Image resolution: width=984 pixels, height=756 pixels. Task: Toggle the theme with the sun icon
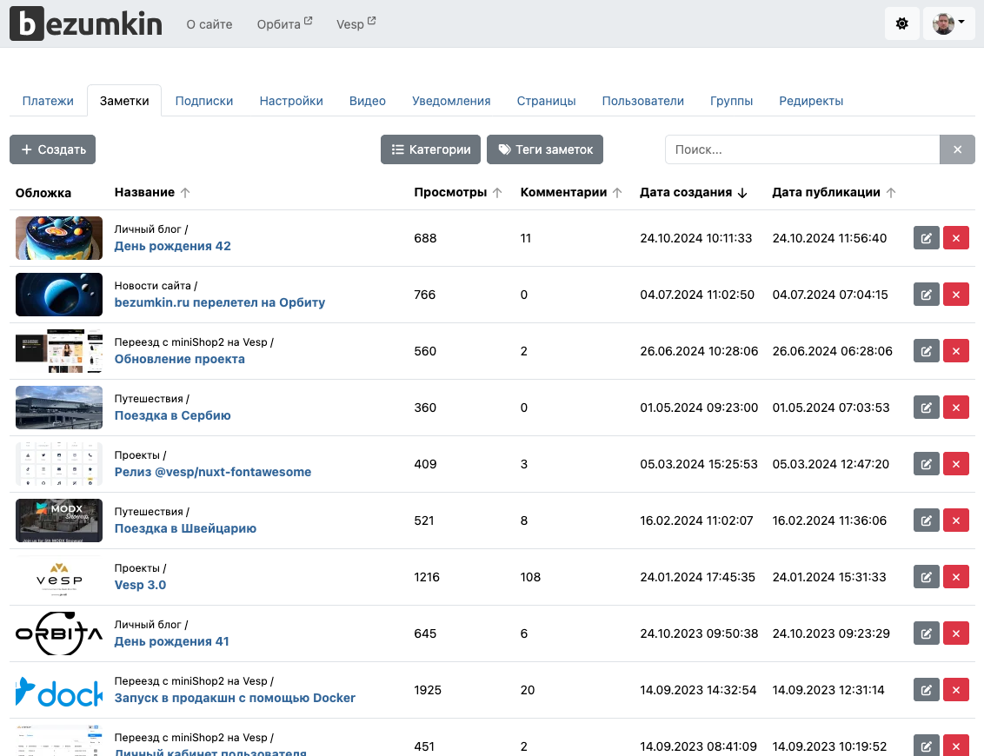click(x=901, y=23)
